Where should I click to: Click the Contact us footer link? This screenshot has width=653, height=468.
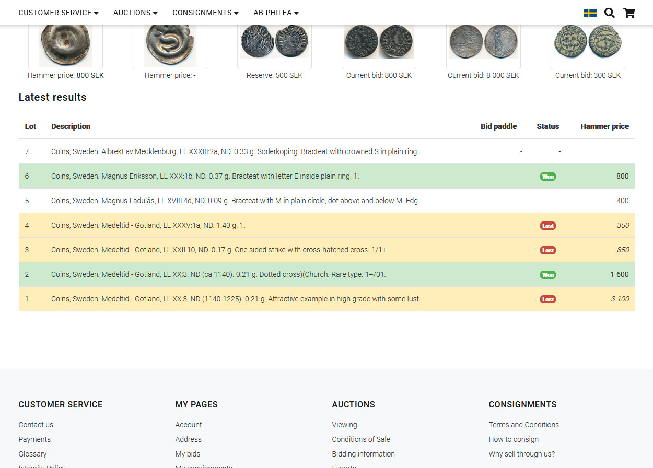[36, 425]
